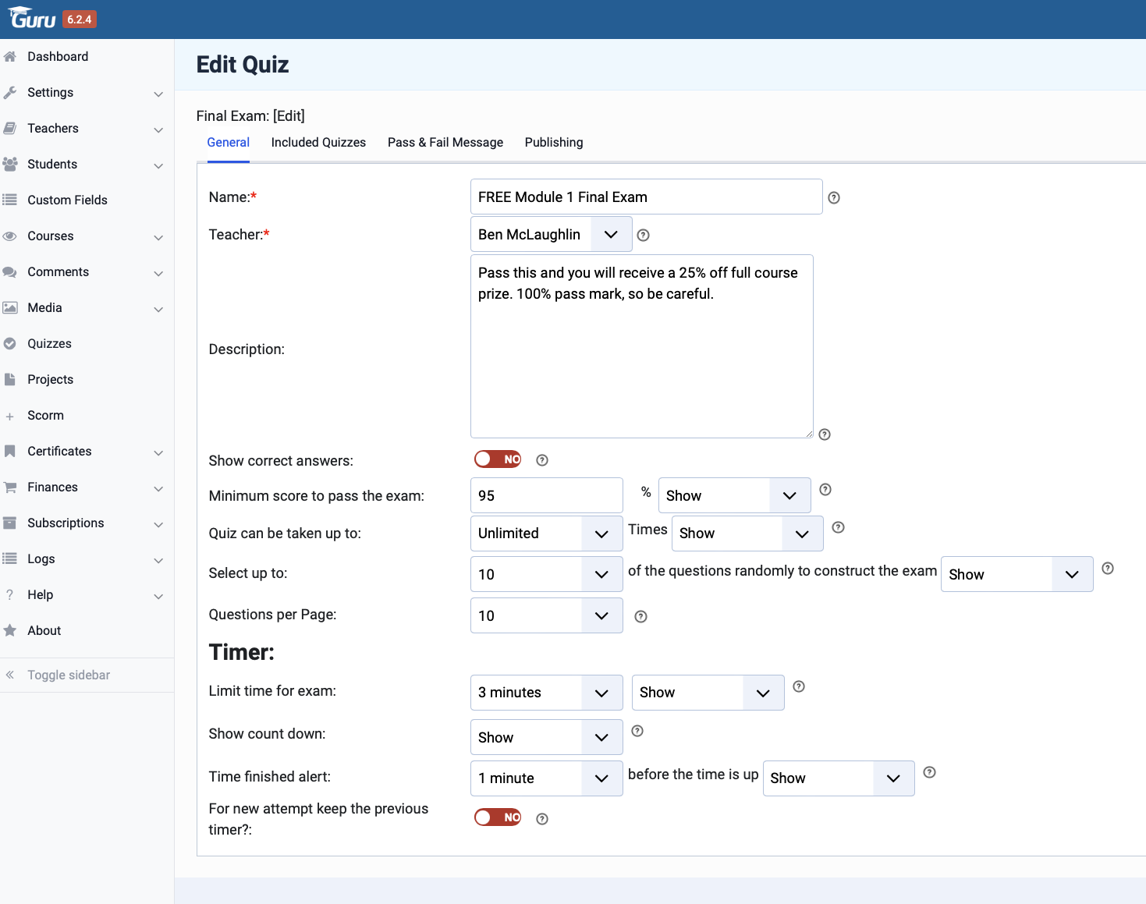Click help icon beside Teacher dropdown
This screenshot has height=904, width=1146.
point(644,236)
